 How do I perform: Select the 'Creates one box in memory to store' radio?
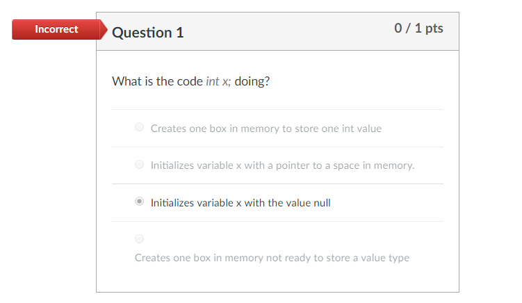(x=139, y=127)
